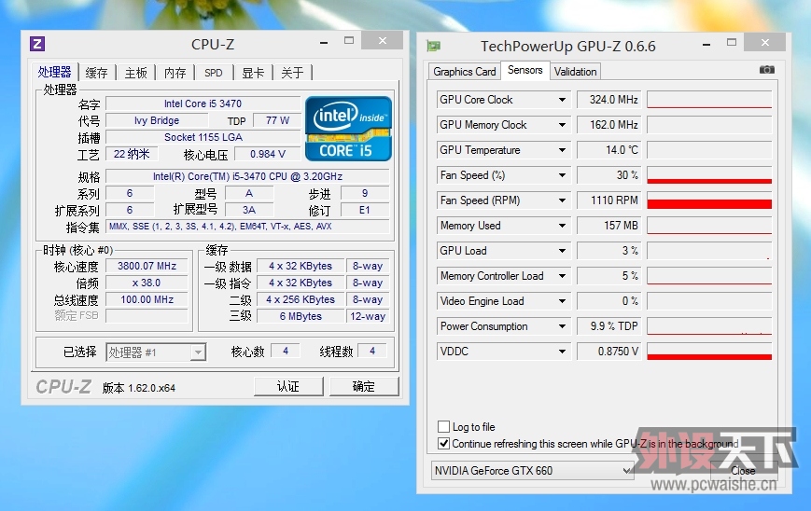The width and height of the screenshot is (811, 511).
Task: Click the GPU-Z graphics card title icon
Action: tap(433, 46)
